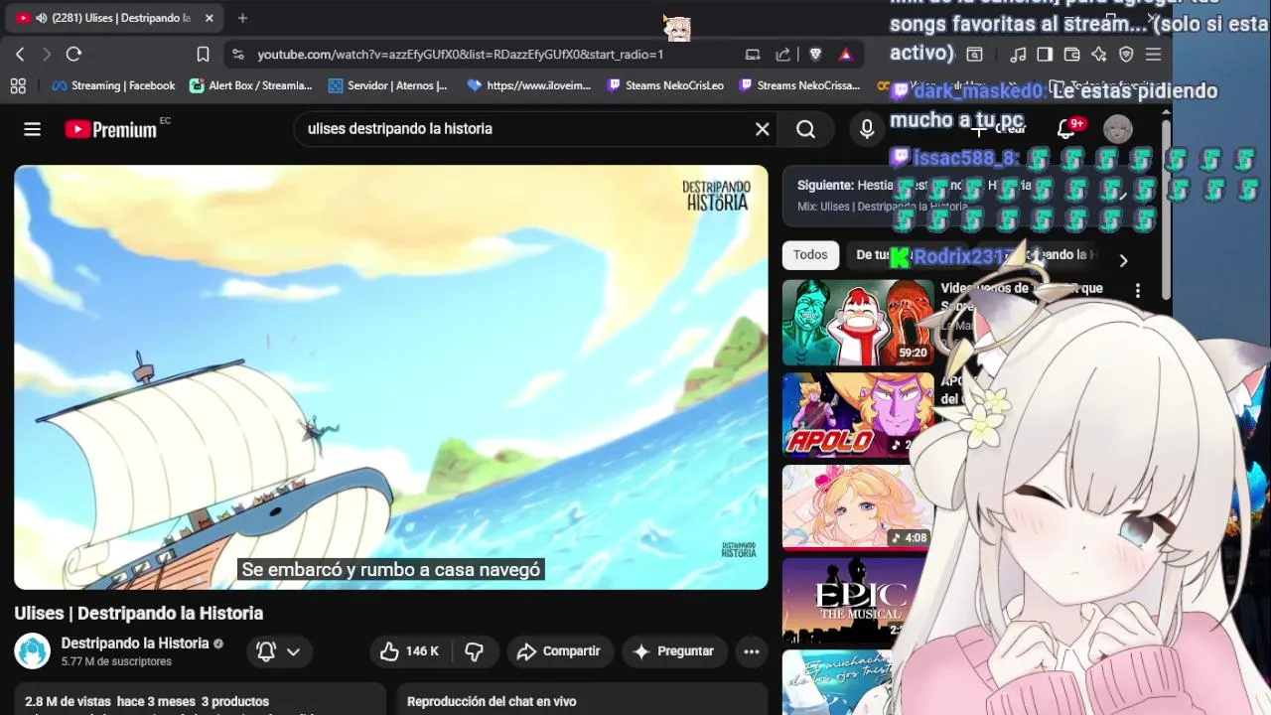Click the video title Ulises | Destripando la Historia

(139, 614)
